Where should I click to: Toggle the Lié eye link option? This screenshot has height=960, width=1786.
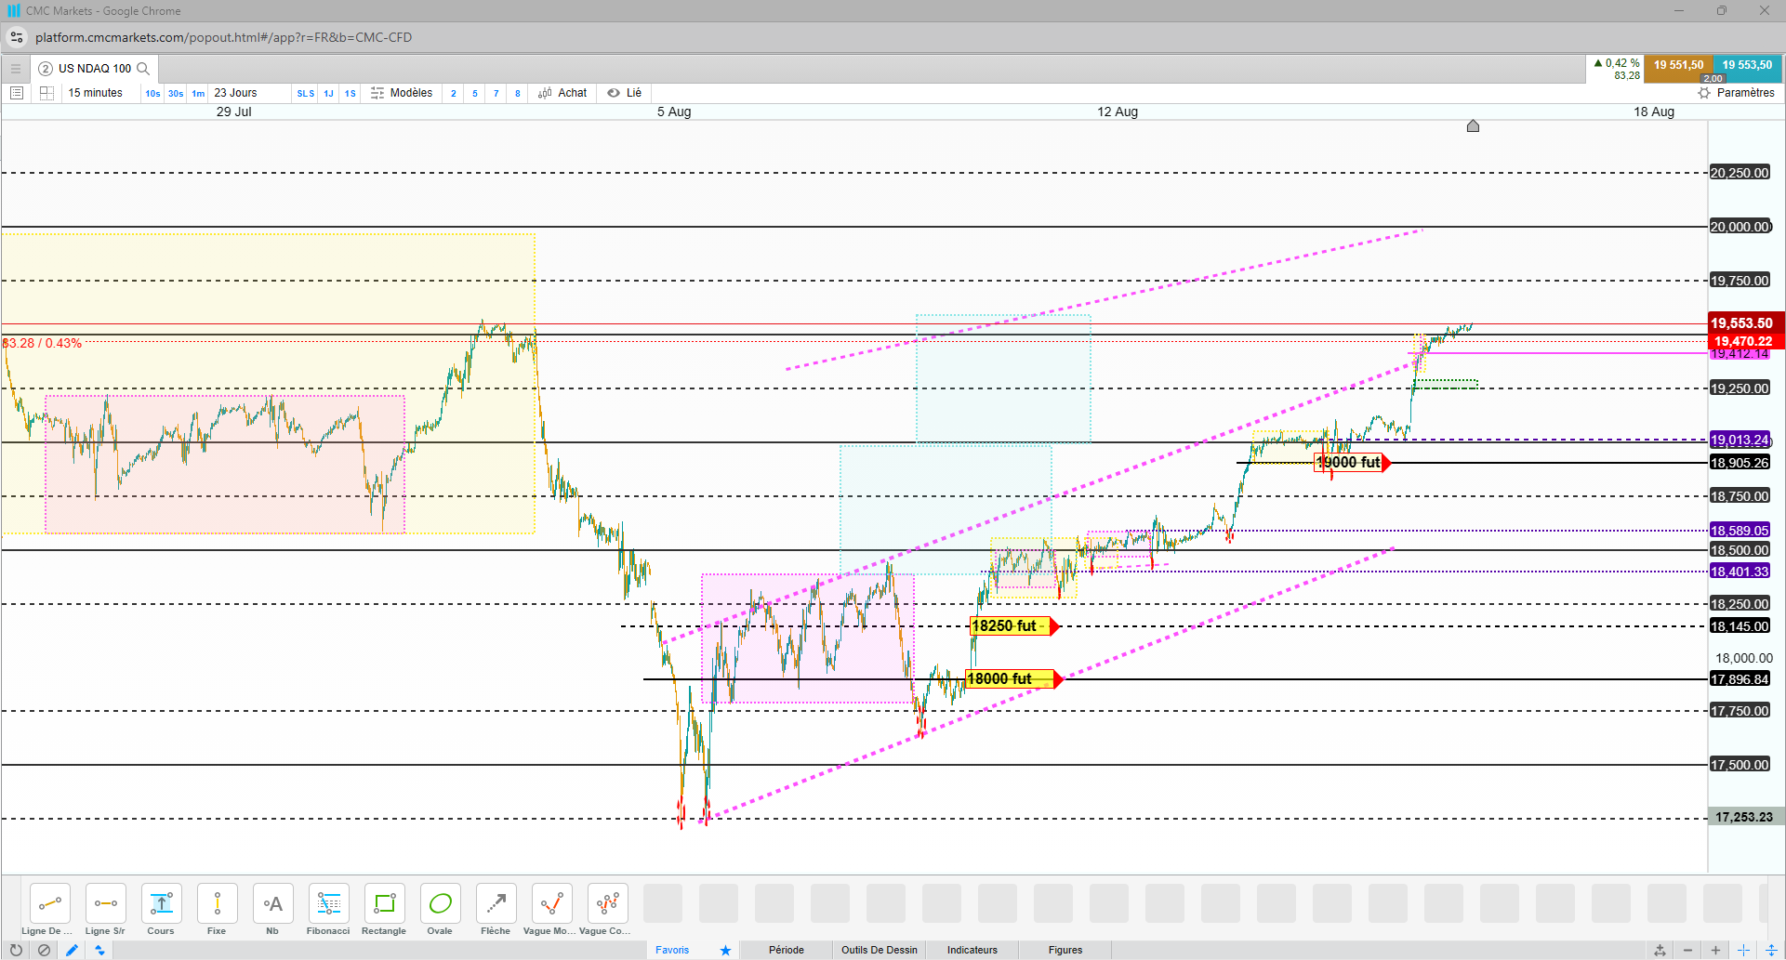(x=625, y=93)
